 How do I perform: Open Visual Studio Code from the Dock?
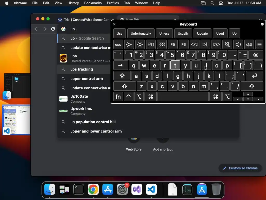click(x=151, y=189)
